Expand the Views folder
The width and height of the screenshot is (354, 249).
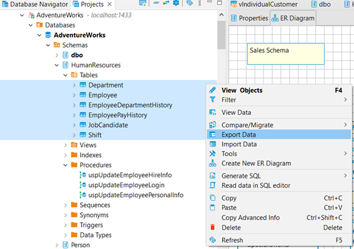tap(66, 145)
